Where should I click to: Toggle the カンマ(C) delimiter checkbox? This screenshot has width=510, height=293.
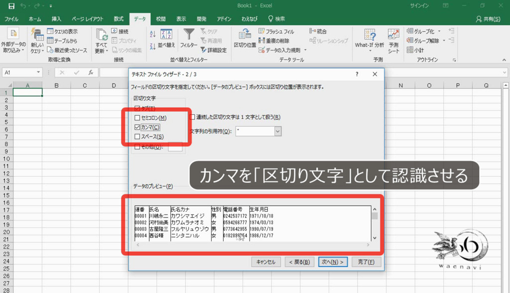137,127
